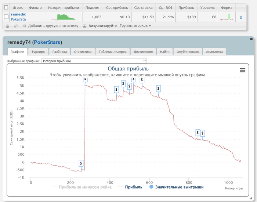
Task: Sort by Ср. прибыль column header
Action: [117, 8]
